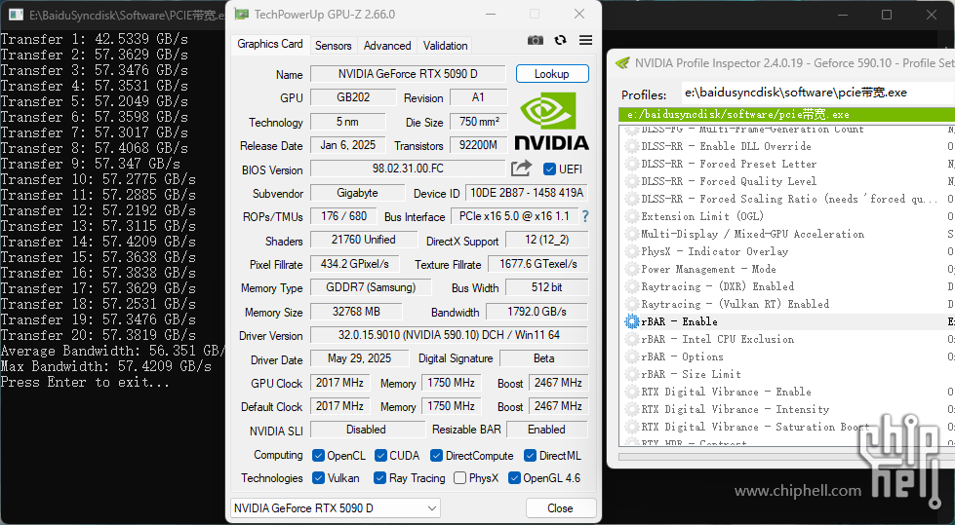Take a GPU-Z screenshot with camera icon

point(536,40)
